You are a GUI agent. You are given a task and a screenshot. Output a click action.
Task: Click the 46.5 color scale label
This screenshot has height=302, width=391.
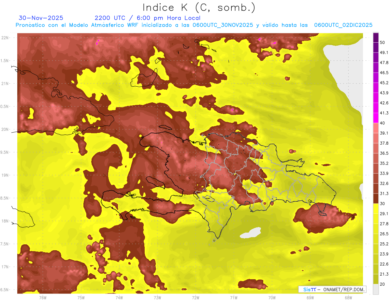(384, 73)
